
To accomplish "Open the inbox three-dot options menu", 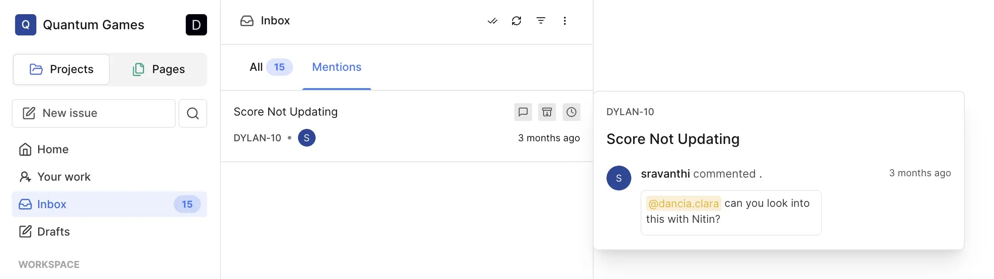I will tap(565, 21).
